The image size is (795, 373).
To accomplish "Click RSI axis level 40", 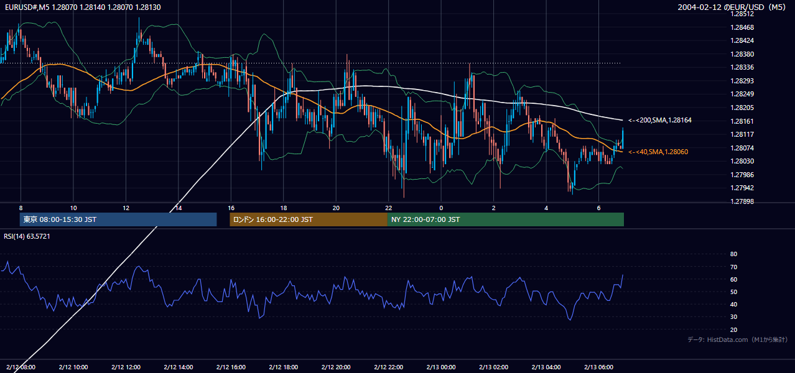I will coord(734,304).
